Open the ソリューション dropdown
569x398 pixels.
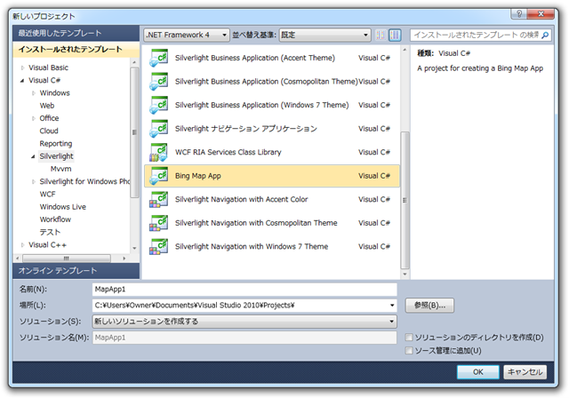click(244, 322)
